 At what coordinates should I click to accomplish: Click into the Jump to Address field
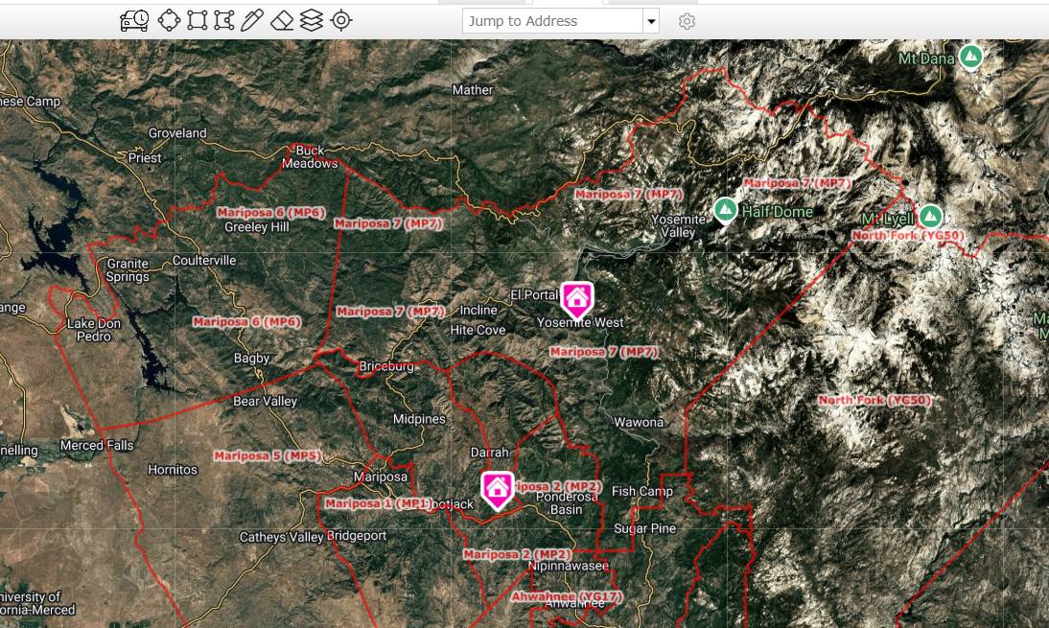[551, 21]
